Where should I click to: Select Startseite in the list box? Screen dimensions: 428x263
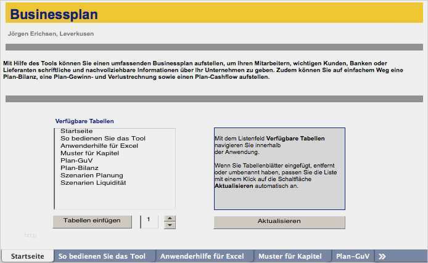(x=76, y=131)
